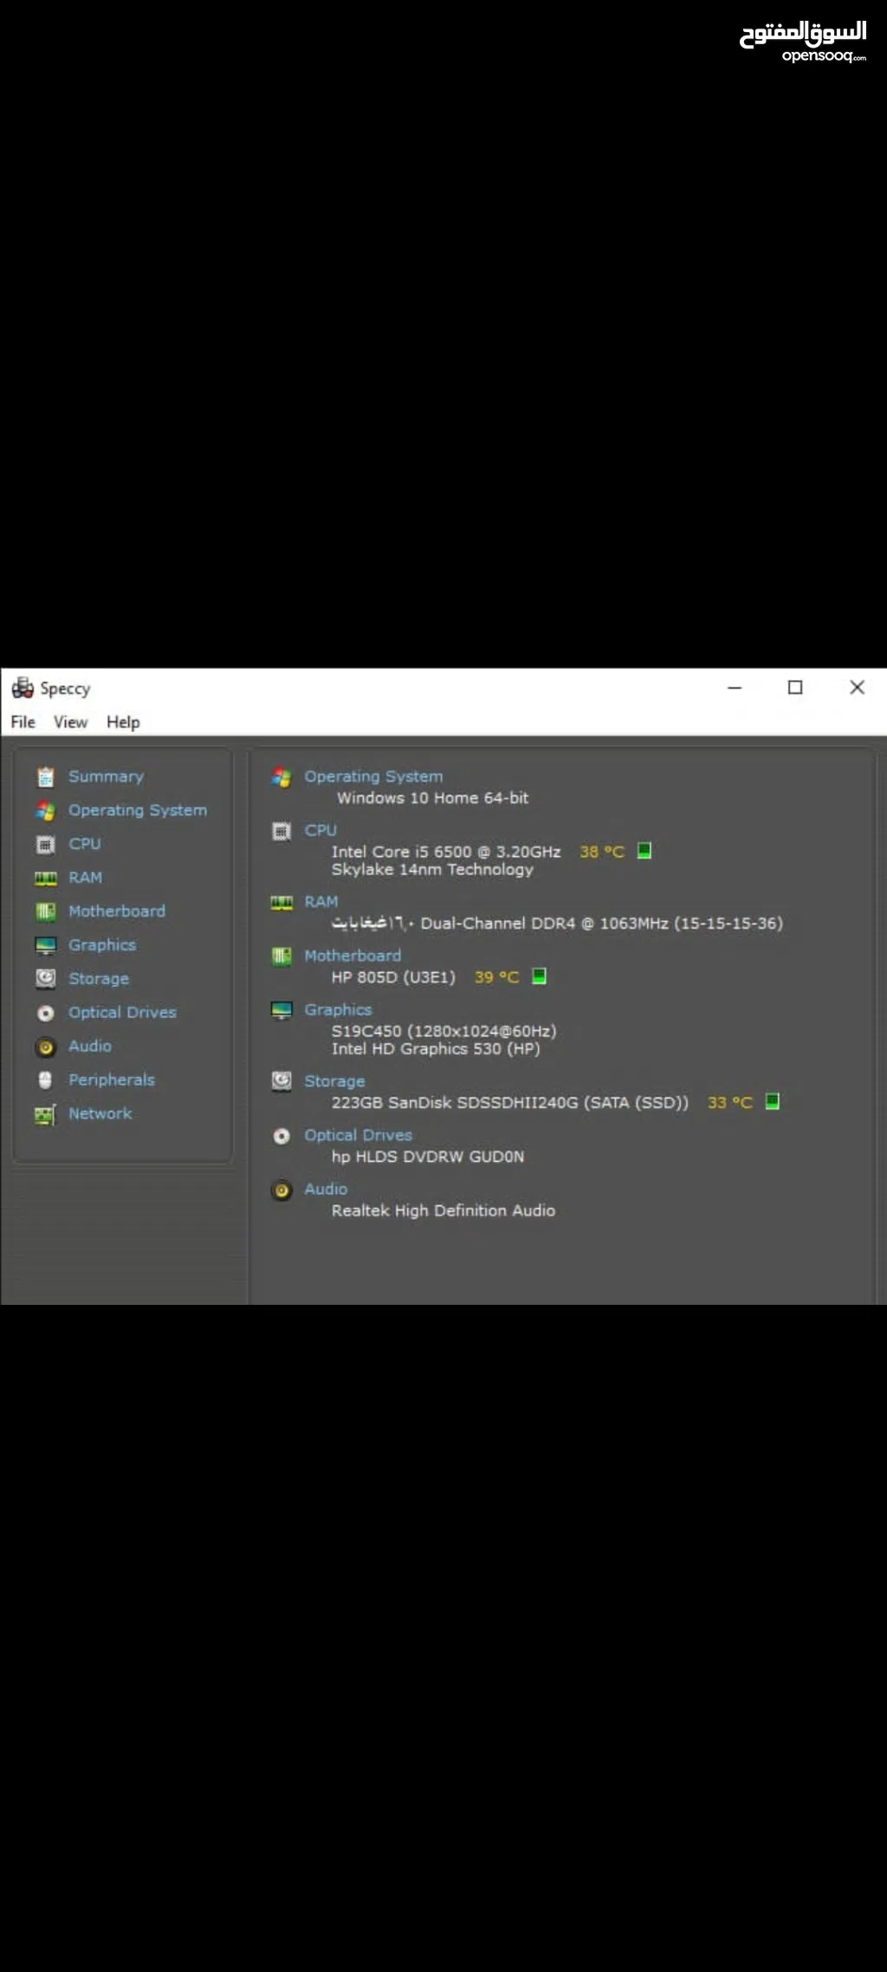887x1972 pixels.
Task: Click the Peripherals mouse icon in sidebar
Action: (x=46, y=1080)
